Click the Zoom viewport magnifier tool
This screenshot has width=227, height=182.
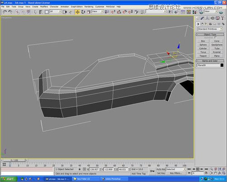point(212,169)
